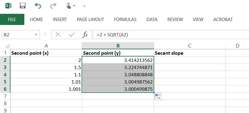The width and height of the screenshot is (249, 113).
Task: Open Insert Function fx dialog
Action: [85, 35]
